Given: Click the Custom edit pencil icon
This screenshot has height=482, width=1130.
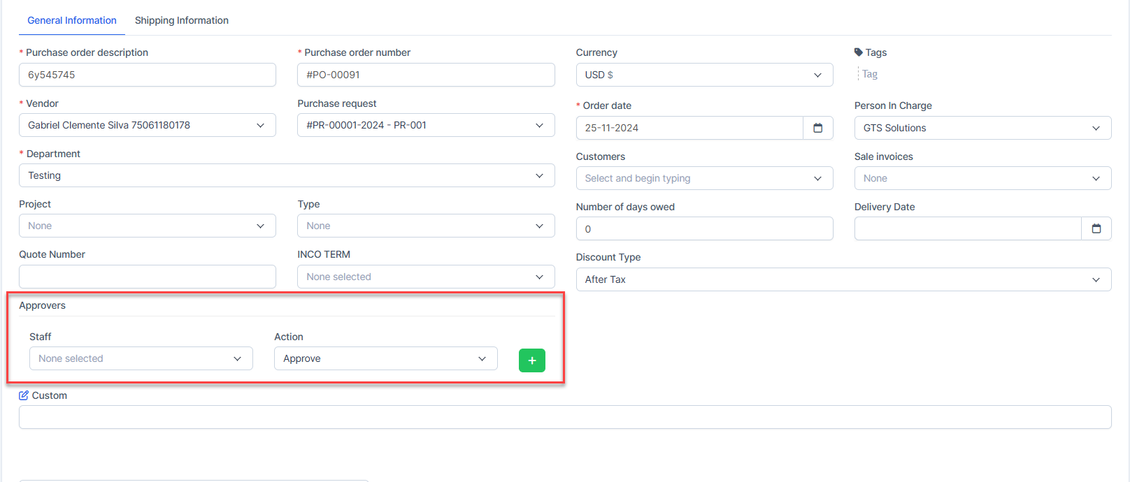Looking at the screenshot, I should coord(24,395).
